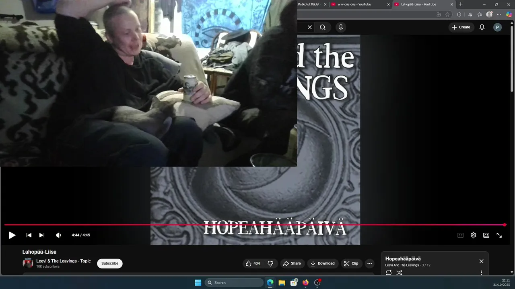Open Edge Settings and more menu
The image size is (515, 289).
coord(499,14)
